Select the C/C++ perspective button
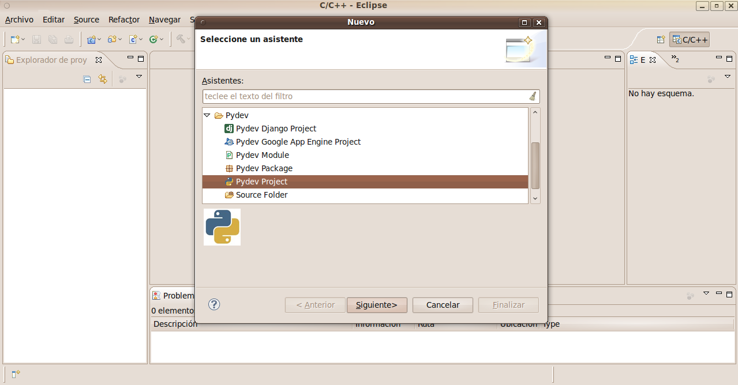The image size is (738, 385). 690,40
